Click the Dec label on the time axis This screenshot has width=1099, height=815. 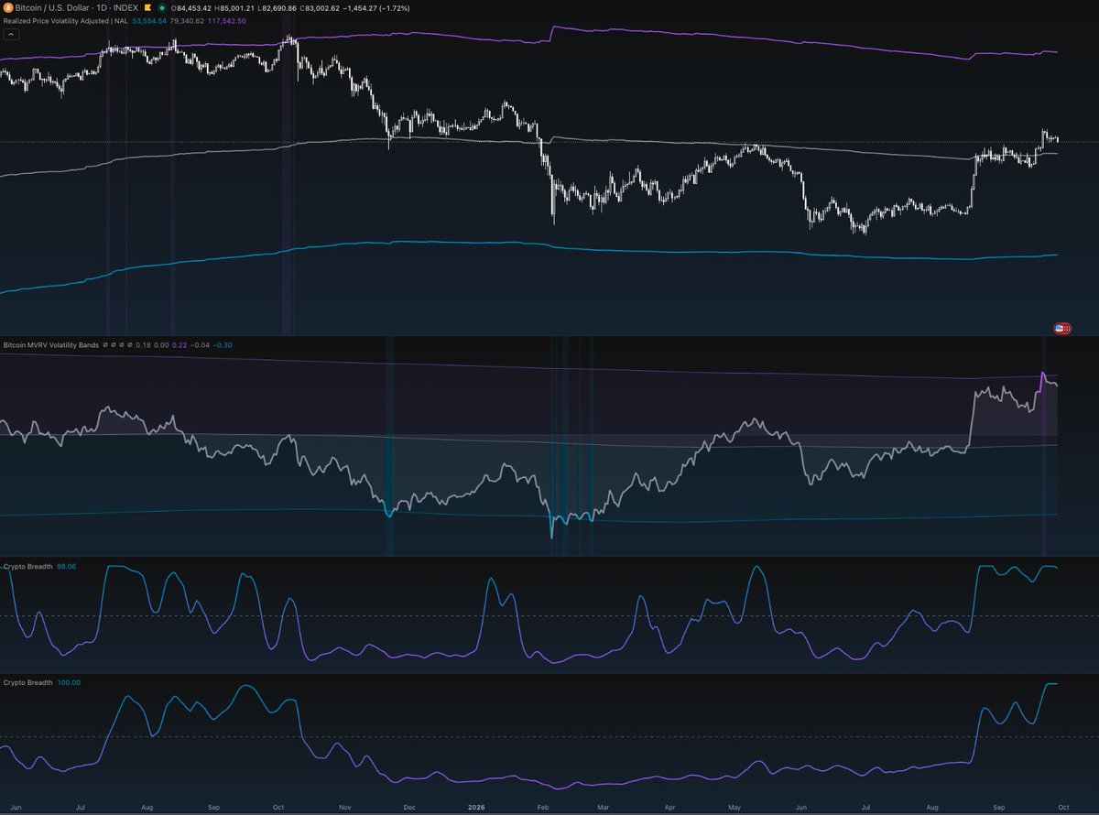click(410, 808)
